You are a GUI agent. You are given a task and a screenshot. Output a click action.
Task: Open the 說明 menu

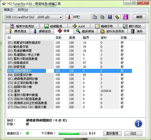[23, 10]
